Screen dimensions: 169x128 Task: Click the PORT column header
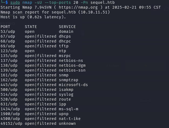click(5, 27)
